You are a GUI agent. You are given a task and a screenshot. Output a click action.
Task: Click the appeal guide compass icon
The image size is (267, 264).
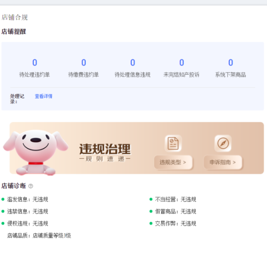223,143
